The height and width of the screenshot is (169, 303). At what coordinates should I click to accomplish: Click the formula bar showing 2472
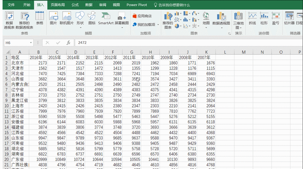(189, 43)
